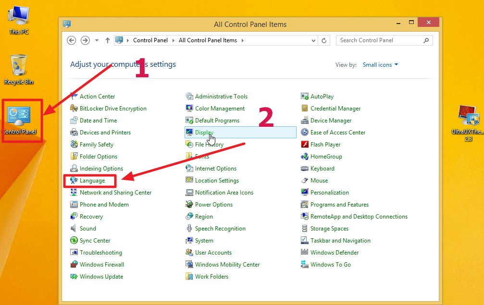Image resolution: width=484 pixels, height=305 pixels.
Task: Click the Ease of Access Center icon
Action: (x=305, y=132)
